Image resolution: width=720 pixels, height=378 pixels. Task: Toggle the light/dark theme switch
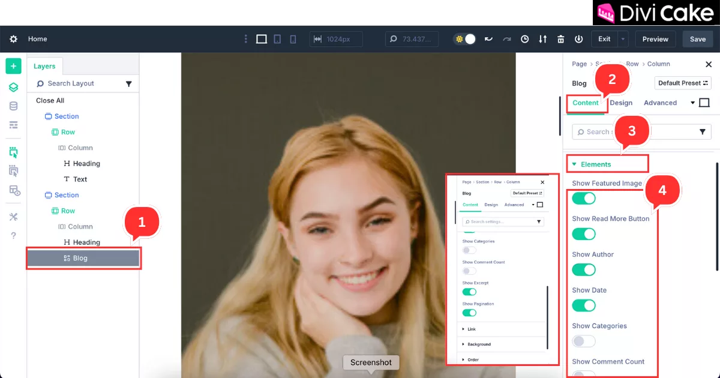pyautogui.click(x=465, y=39)
